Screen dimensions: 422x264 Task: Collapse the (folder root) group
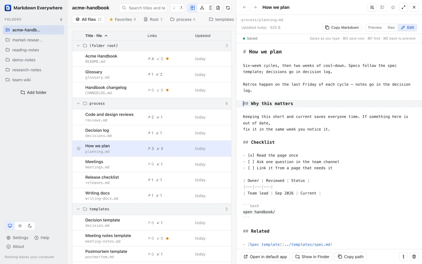(x=78, y=46)
